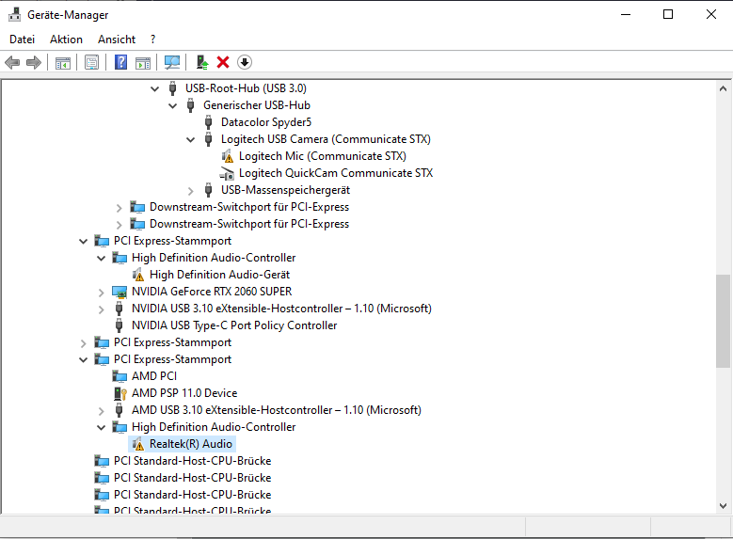
Task: Select NVIDIA GeForce RTX 2060 SUPER label
Action: pyautogui.click(x=212, y=292)
